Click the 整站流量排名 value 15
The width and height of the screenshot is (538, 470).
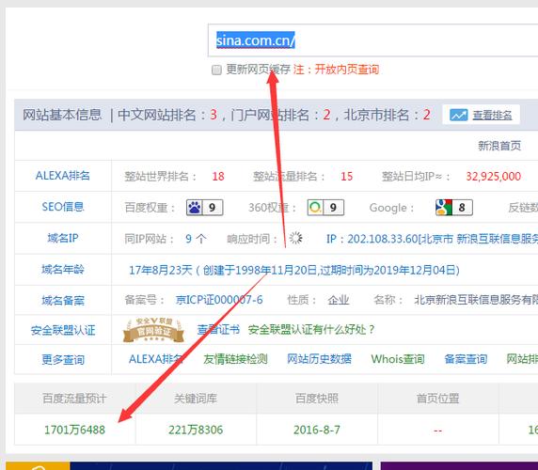(x=346, y=177)
